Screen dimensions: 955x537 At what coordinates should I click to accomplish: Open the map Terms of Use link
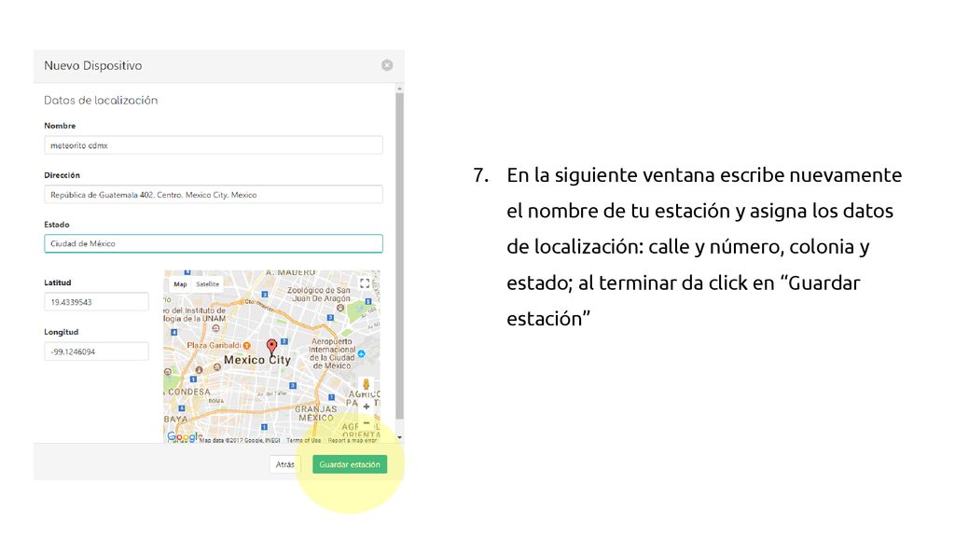pyautogui.click(x=303, y=440)
